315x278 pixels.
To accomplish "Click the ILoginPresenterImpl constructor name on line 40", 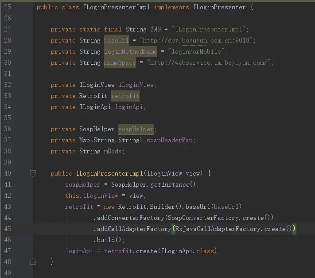I will click(x=109, y=173).
